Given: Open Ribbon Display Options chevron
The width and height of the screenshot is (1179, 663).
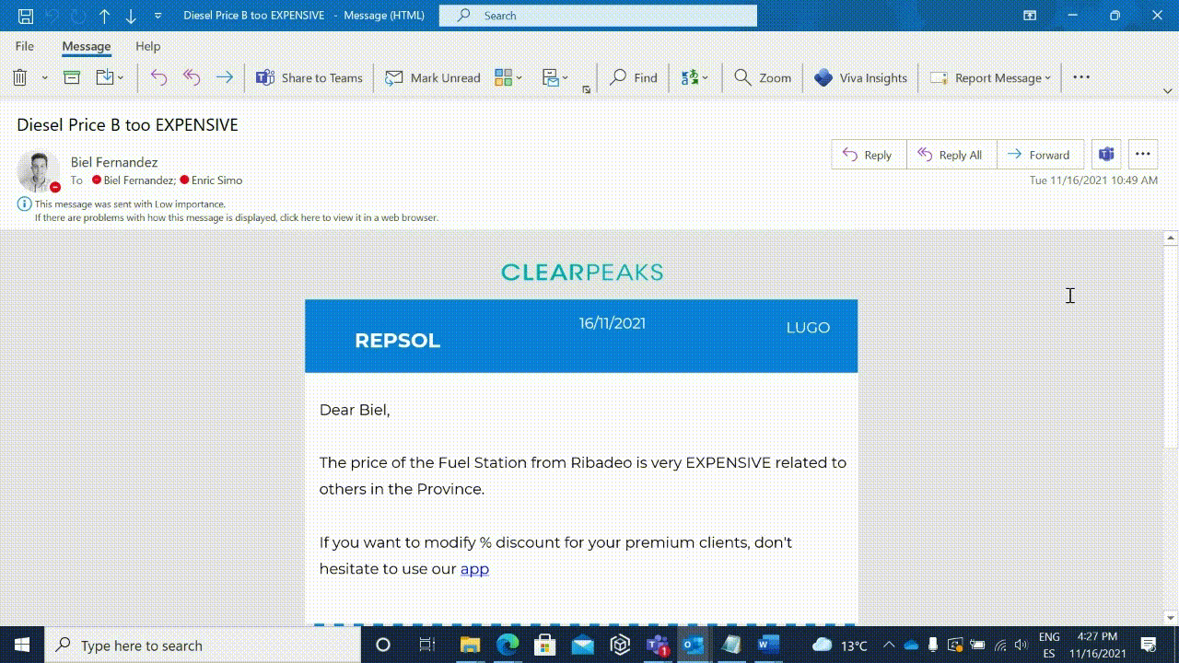Looking at the screenshot, I should [x=1169, y=91].
